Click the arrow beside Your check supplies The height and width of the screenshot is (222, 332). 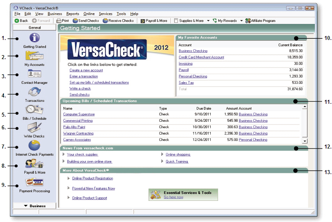pyautogui.click(x=63, y=154)
